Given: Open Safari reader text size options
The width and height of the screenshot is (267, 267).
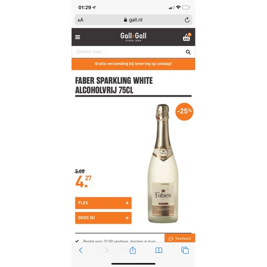Looking at the screenshot, I should [x=81, y=20].
